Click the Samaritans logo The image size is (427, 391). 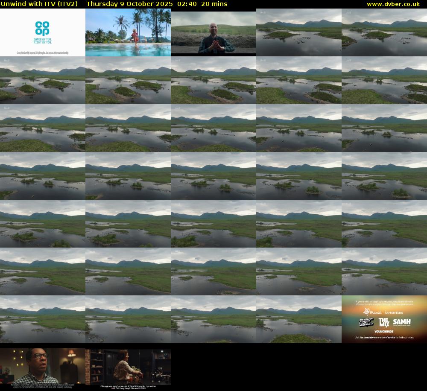click(x=394, y=313)
